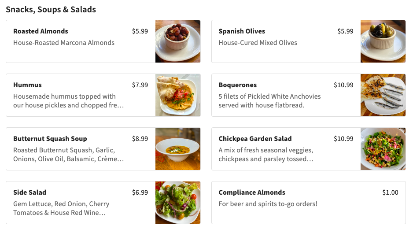This screenshot has height=233, width=413.
Task: Click the Spanish Olives dish image
Action: 383,41
